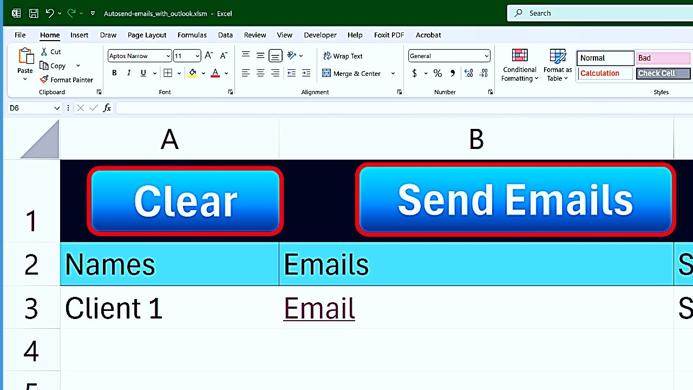Click the Search box in title bar
Viewport: 693px width, 390px height.
pyautogui.click(x=600, y=13)
